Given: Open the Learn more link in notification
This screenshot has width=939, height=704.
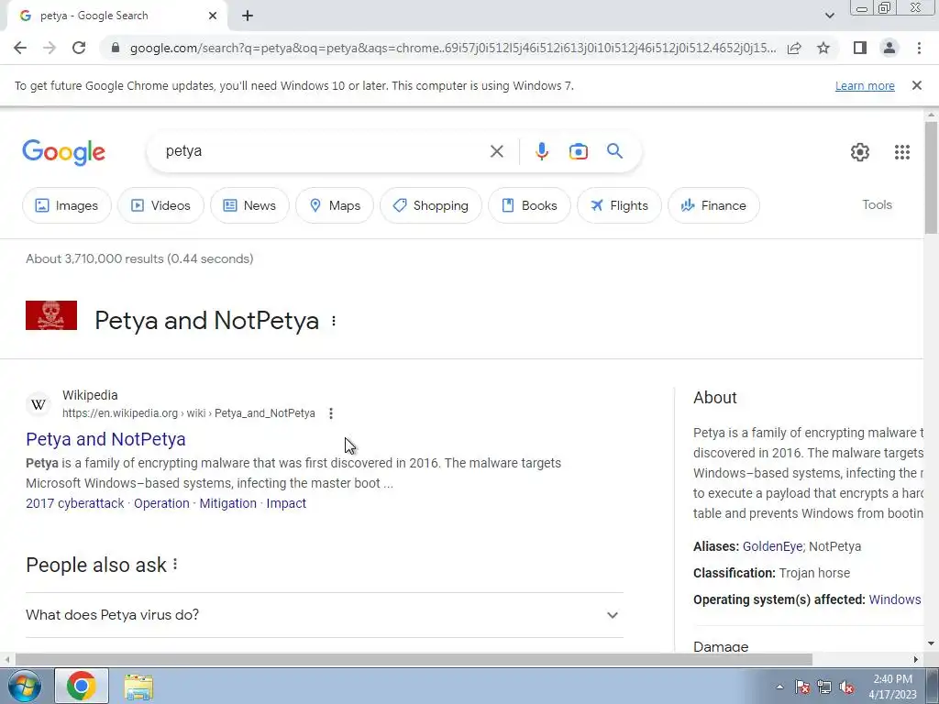Looking at the screenshot, I should [x=865, y=86].
